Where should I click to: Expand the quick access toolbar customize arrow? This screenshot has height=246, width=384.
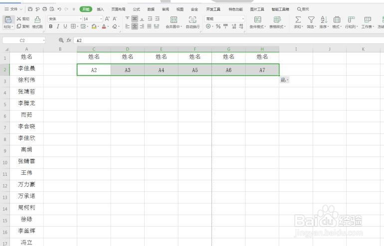[x=74, y=9]
